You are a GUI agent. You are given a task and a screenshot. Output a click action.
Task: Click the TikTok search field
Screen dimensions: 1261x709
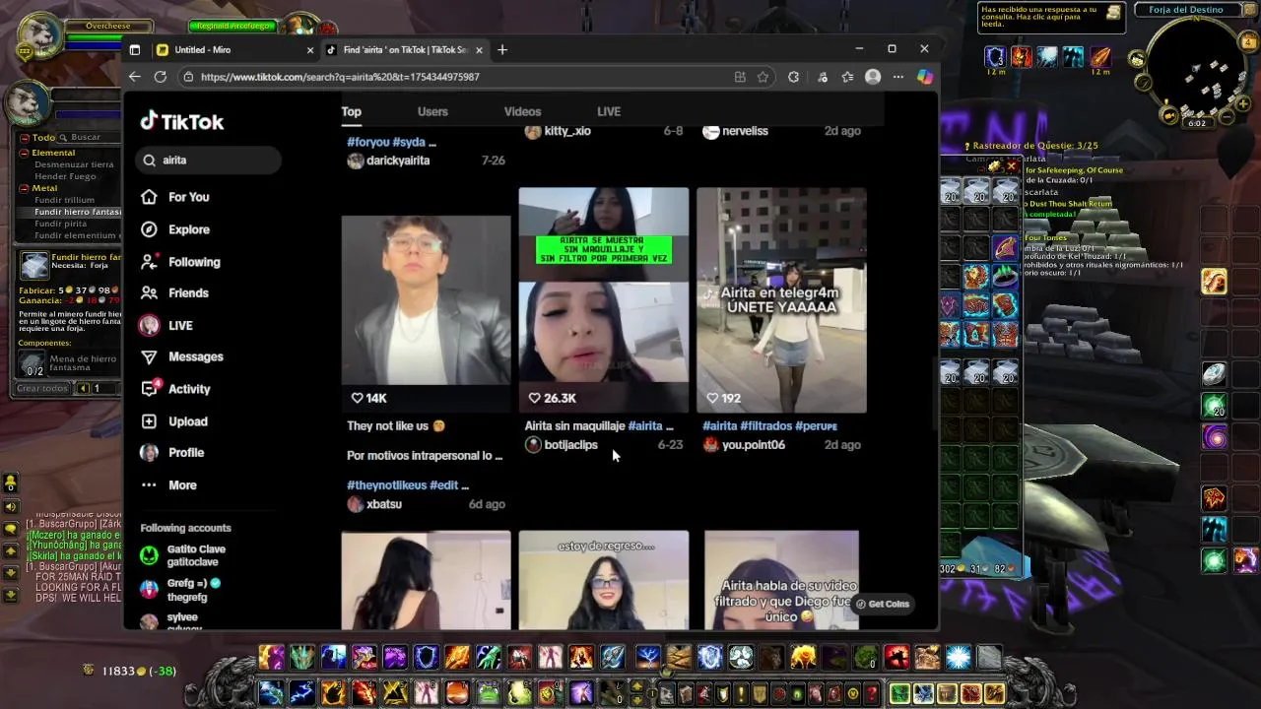pyautogui.click(x=209, y=160)
